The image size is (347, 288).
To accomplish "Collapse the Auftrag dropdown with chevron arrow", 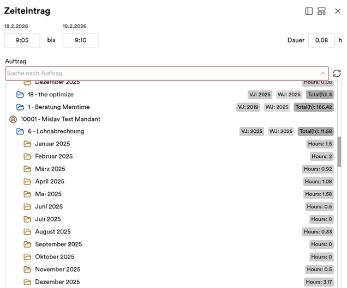I will click(x=323, y=73).
